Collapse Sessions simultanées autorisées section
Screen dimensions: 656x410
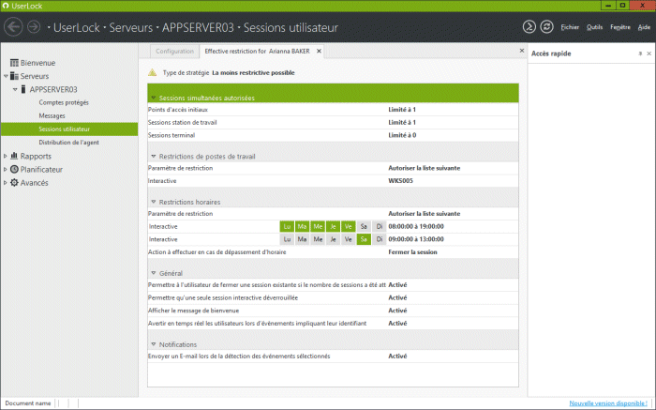(x=154, y=98)
